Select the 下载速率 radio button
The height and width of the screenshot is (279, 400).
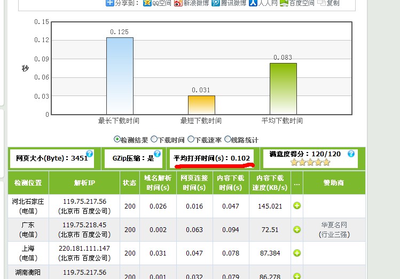tap(191, 139)
